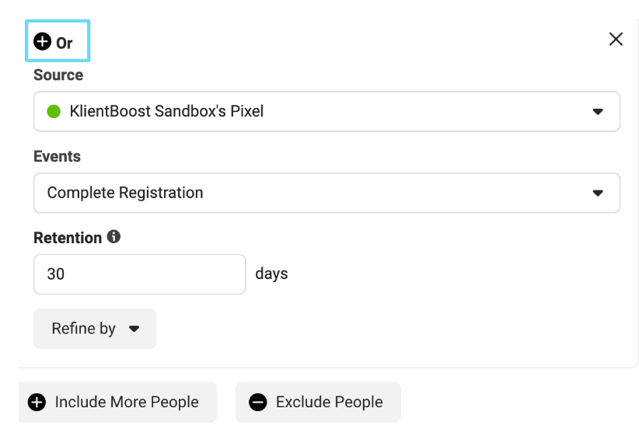
Task: Click the Source dropdown arrow
Action: 598,112
